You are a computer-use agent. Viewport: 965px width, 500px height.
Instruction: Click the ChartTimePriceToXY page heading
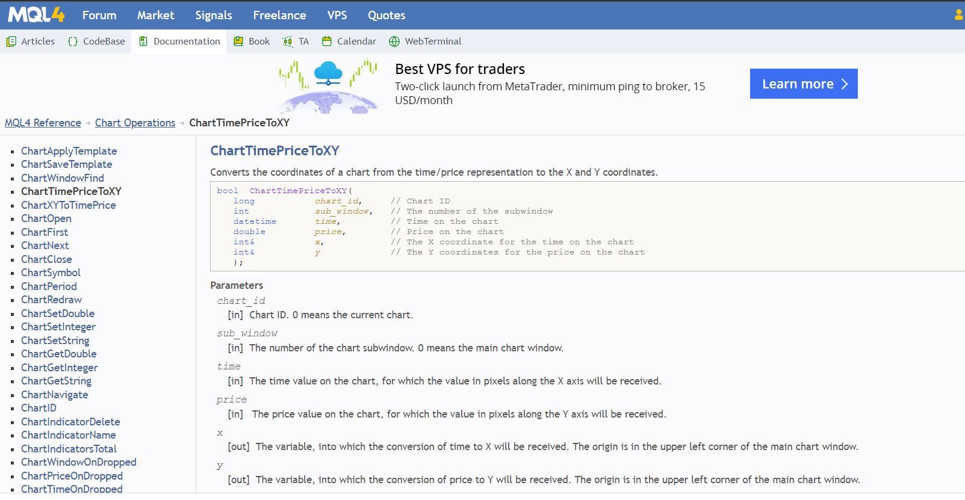click(275, 151)
